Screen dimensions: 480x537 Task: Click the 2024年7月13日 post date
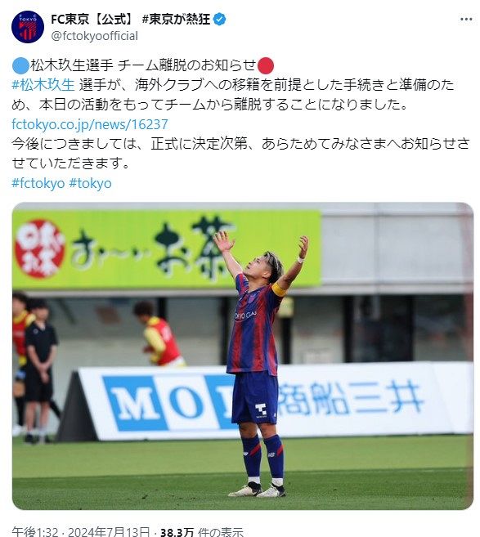[109, 532]
